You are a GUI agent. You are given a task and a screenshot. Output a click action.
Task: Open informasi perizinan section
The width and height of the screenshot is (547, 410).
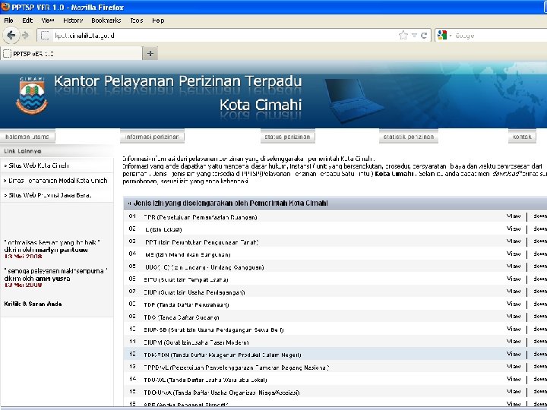pyautogui.click(x=152, y=137)
